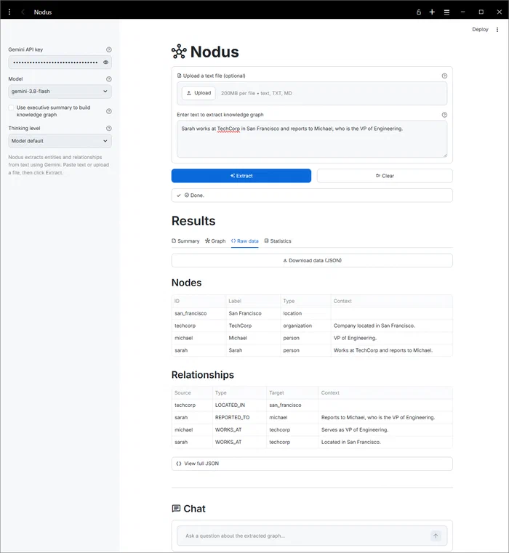
Task: Show help for Thinking level
Action: coord(109,129)
